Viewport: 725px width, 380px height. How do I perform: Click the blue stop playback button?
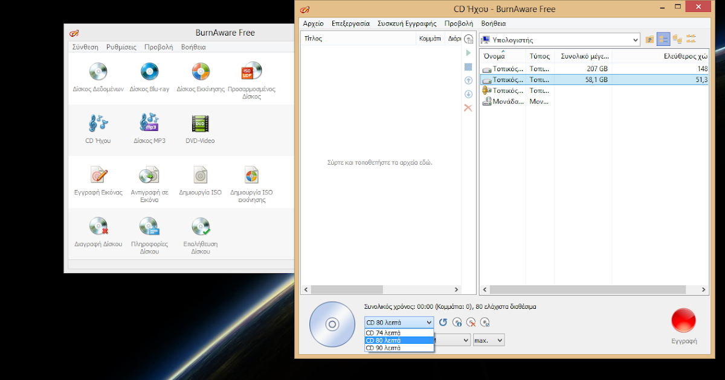tap(468, 67)
